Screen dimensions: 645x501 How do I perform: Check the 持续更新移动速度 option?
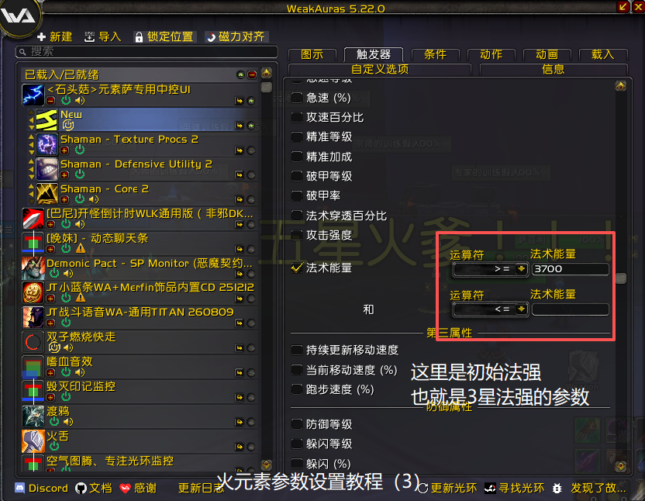[297, 350]
